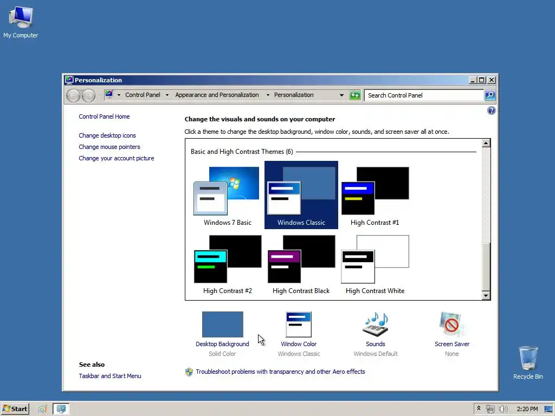555x416 pixels.
Task: Click the Personalization title bar window icon
Action: pos(69,80)
